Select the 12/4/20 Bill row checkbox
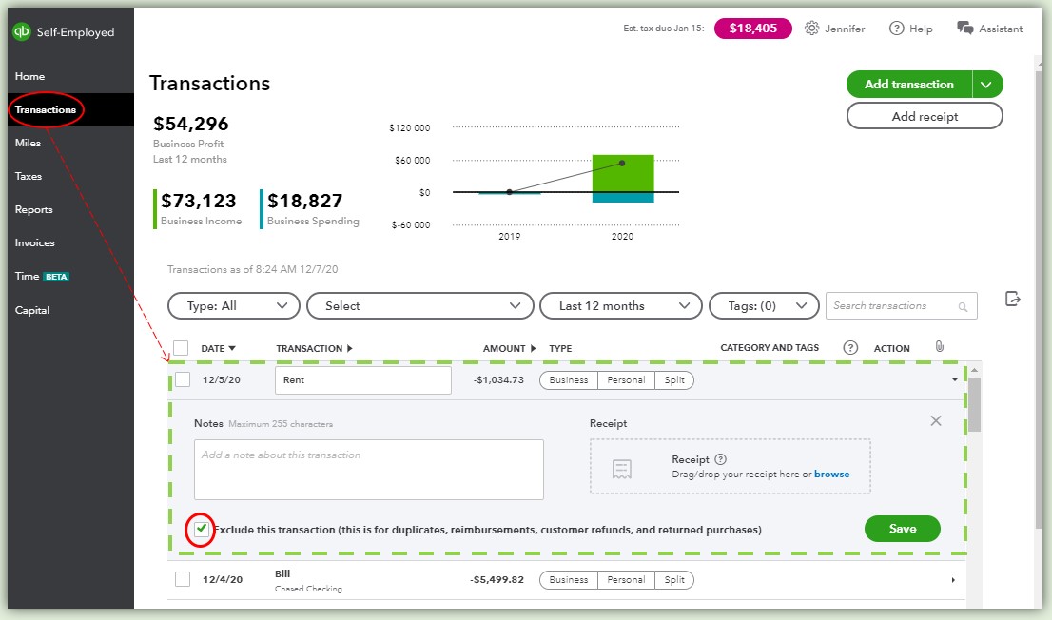The height and width of the screenshot is (620, 1052). tap(183, 579)
